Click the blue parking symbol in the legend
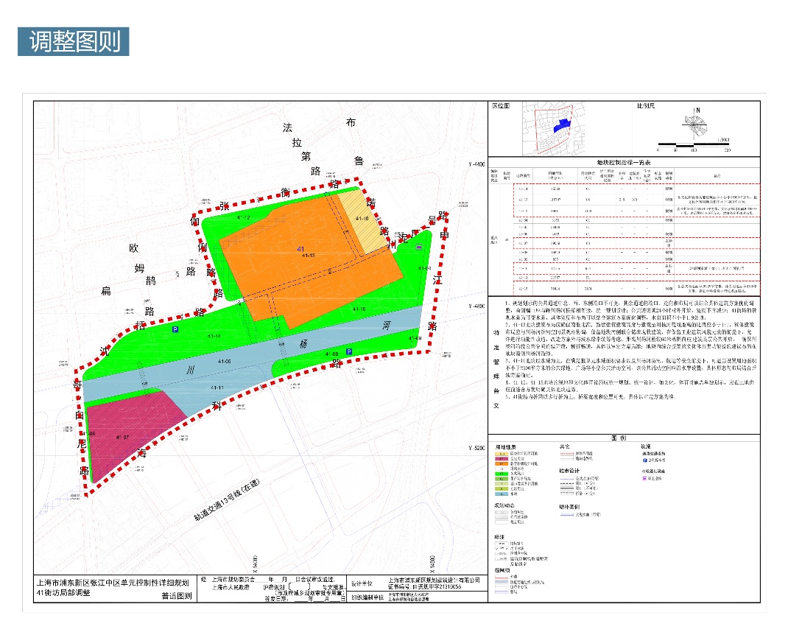This screenshot has width=788, height=635. click(645, 460)
